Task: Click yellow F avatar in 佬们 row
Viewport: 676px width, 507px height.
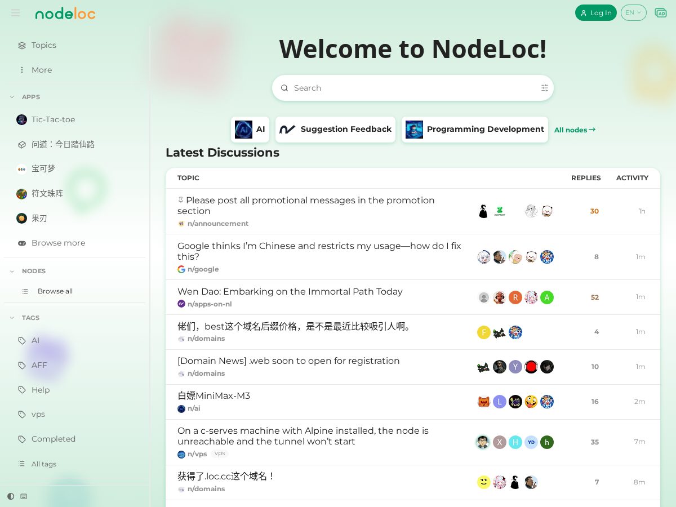Action: 484,332
